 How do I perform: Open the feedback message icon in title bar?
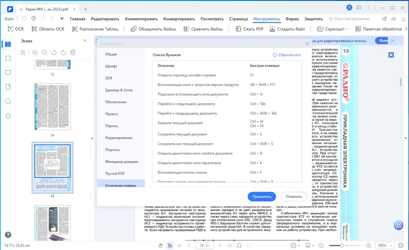pos(359,8)
